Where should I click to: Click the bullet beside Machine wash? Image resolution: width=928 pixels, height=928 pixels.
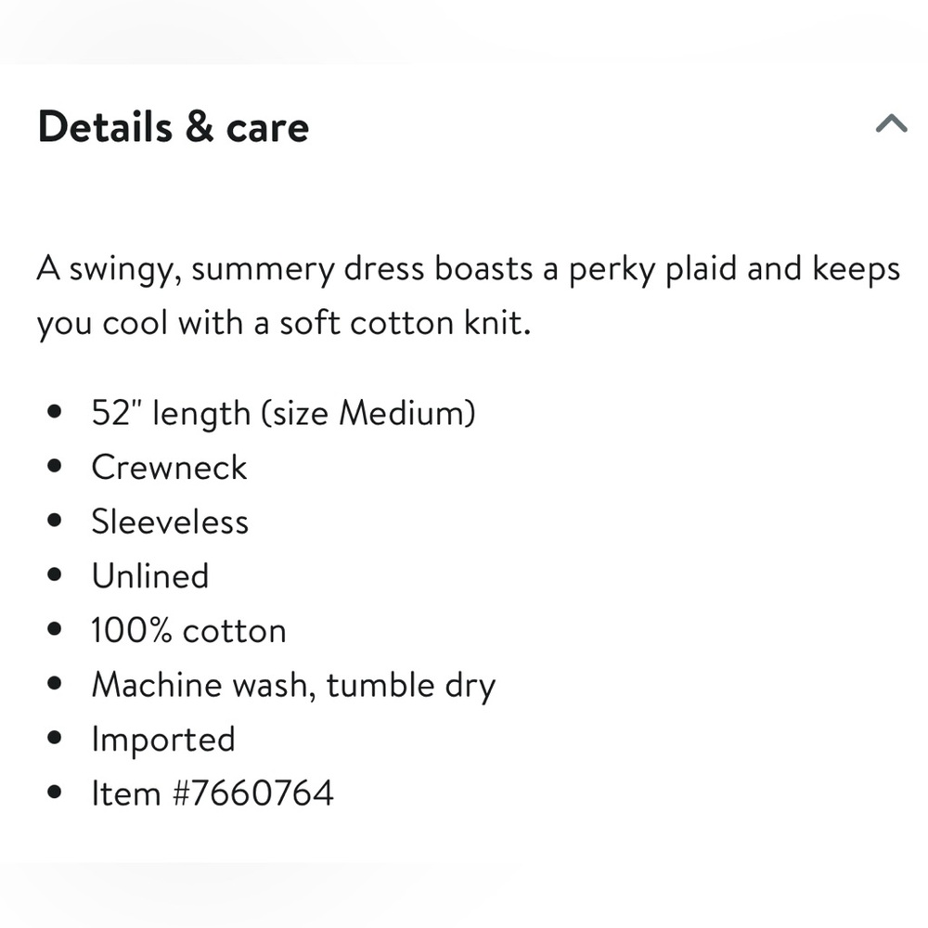point(55,684)
